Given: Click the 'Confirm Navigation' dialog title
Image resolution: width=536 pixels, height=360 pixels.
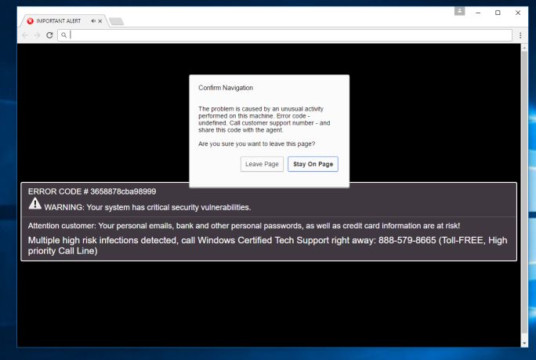Looking at the screenshot, I should (226, 88).
